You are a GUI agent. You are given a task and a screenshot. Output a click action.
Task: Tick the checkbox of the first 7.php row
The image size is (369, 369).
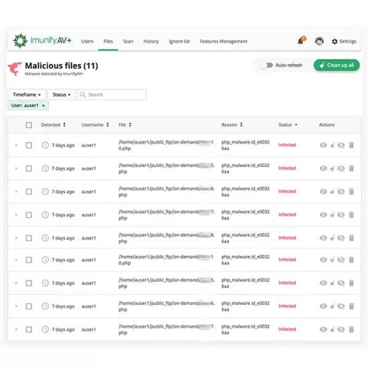coord(29,215)
